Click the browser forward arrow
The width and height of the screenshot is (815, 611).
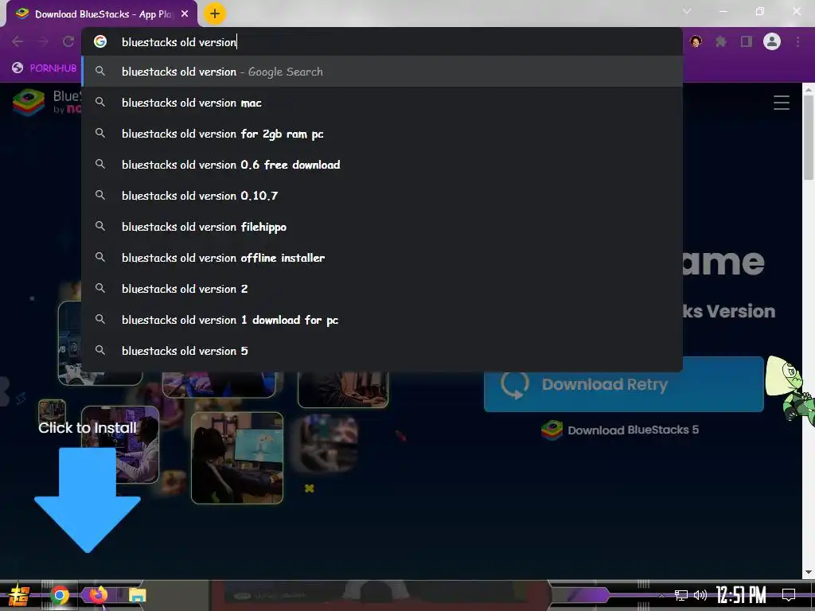[x=43, y=41]
